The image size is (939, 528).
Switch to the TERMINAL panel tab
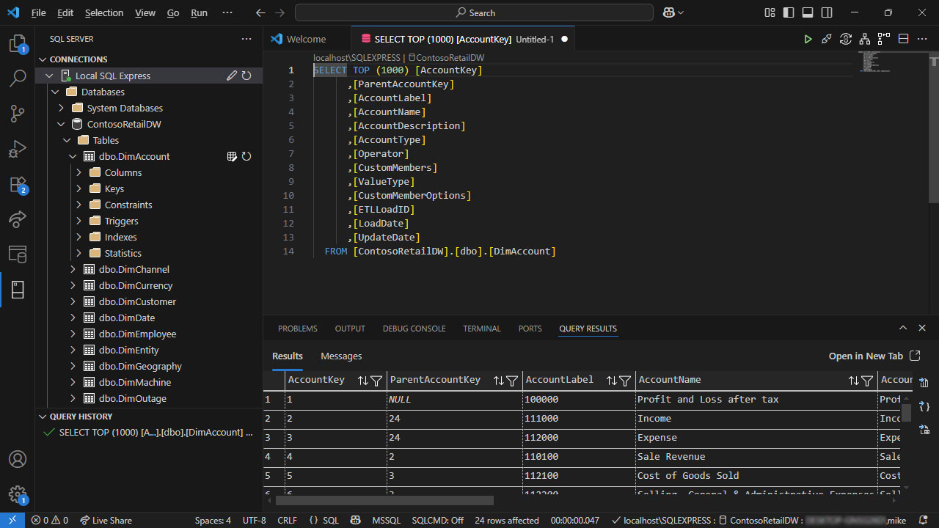pos(482,329)
